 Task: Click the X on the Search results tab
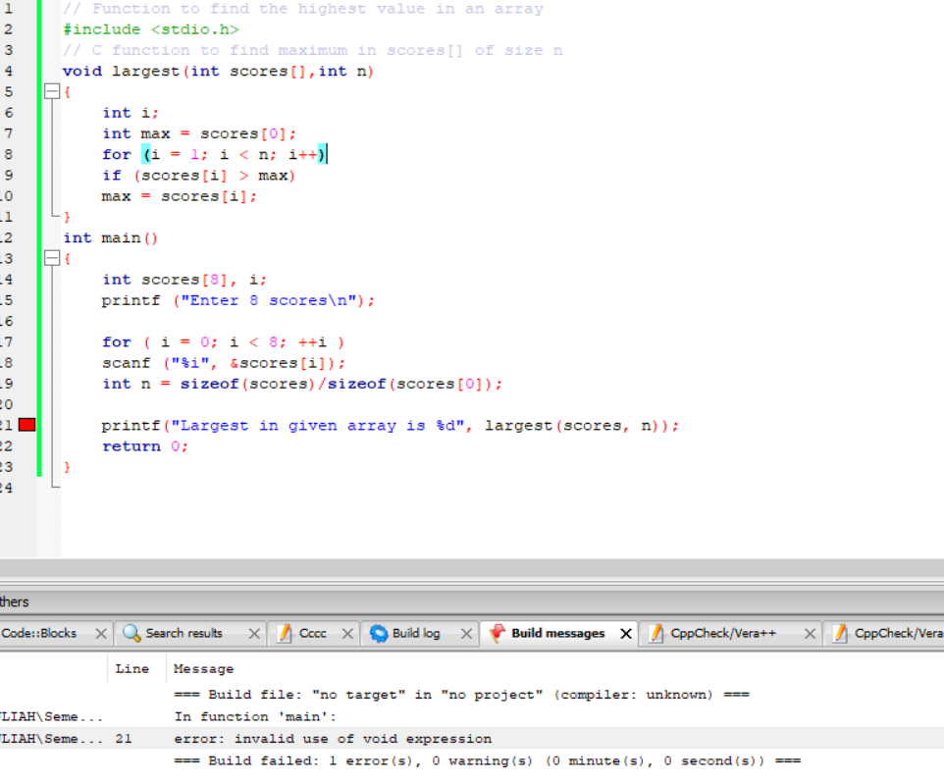pyautogui.click(x=255, y=633)
